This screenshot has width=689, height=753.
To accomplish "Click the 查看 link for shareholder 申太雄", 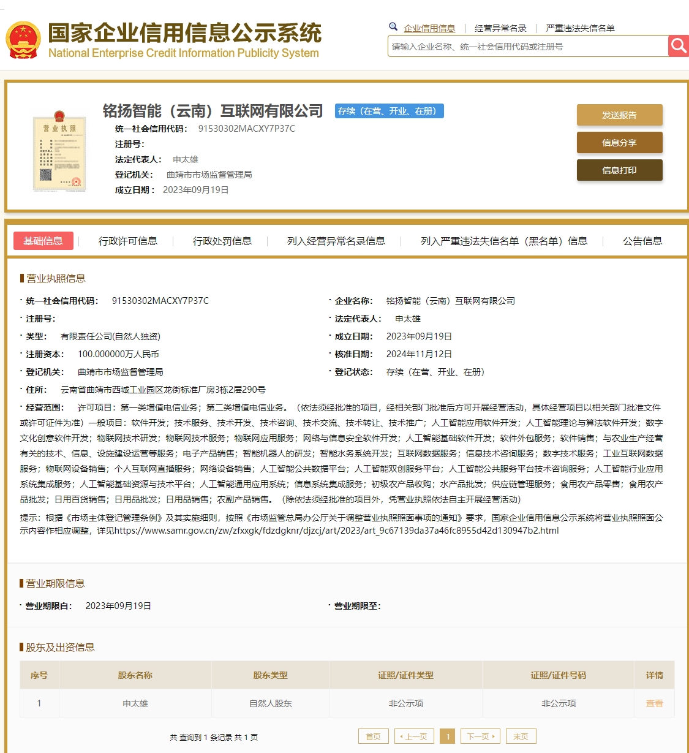I will [654, 703].
